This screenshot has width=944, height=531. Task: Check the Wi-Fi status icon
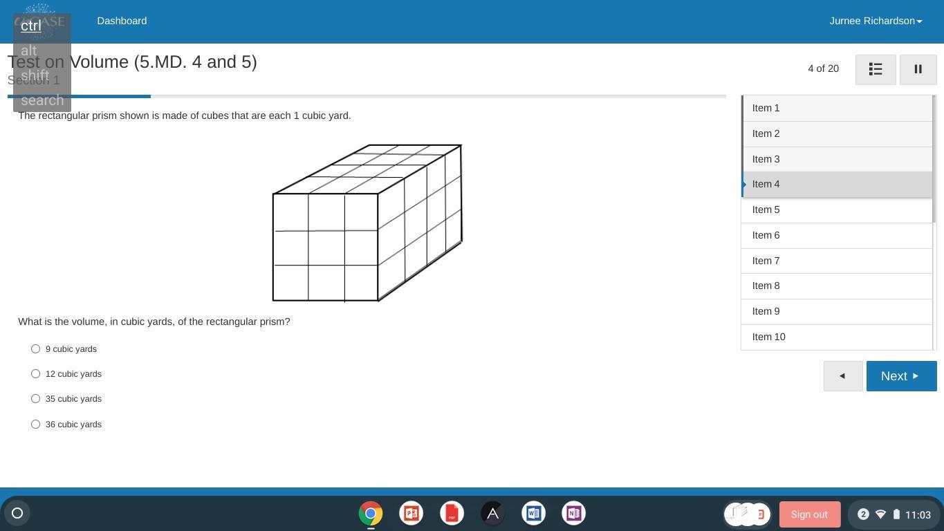[880, 514]
